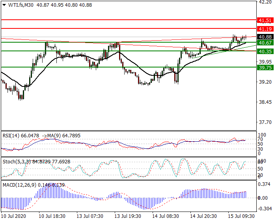Select the RSI 30 level label
Image resolution: width=276 pixels, height=221 pixels.
tap(260, 149)
